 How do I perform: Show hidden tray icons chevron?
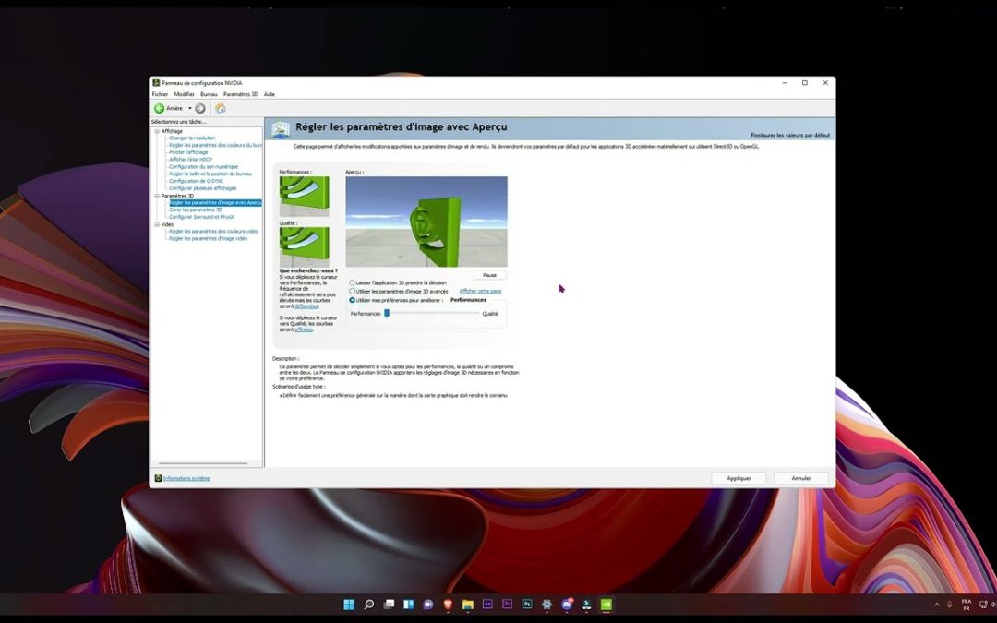pos(936,605)
